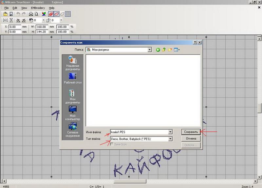Open the Имя файла dropdown arrow

pyautogui.click(x=170, y=132)
